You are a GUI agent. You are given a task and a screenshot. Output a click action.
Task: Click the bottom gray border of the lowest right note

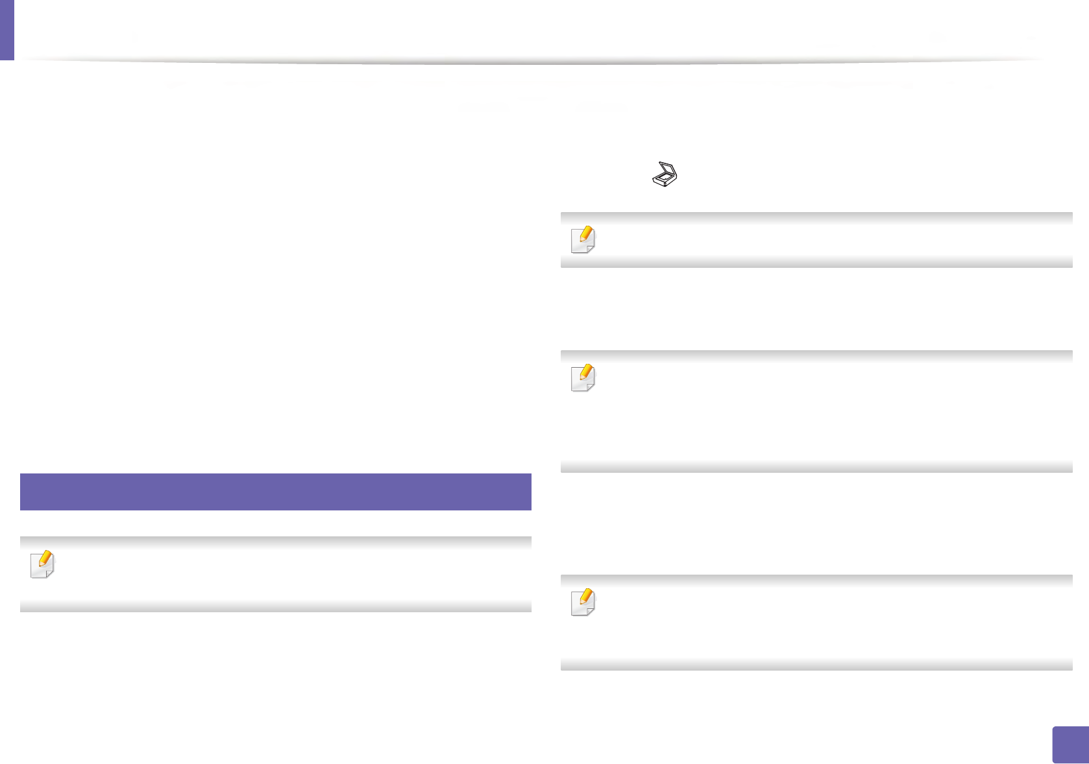pos(816,665)
